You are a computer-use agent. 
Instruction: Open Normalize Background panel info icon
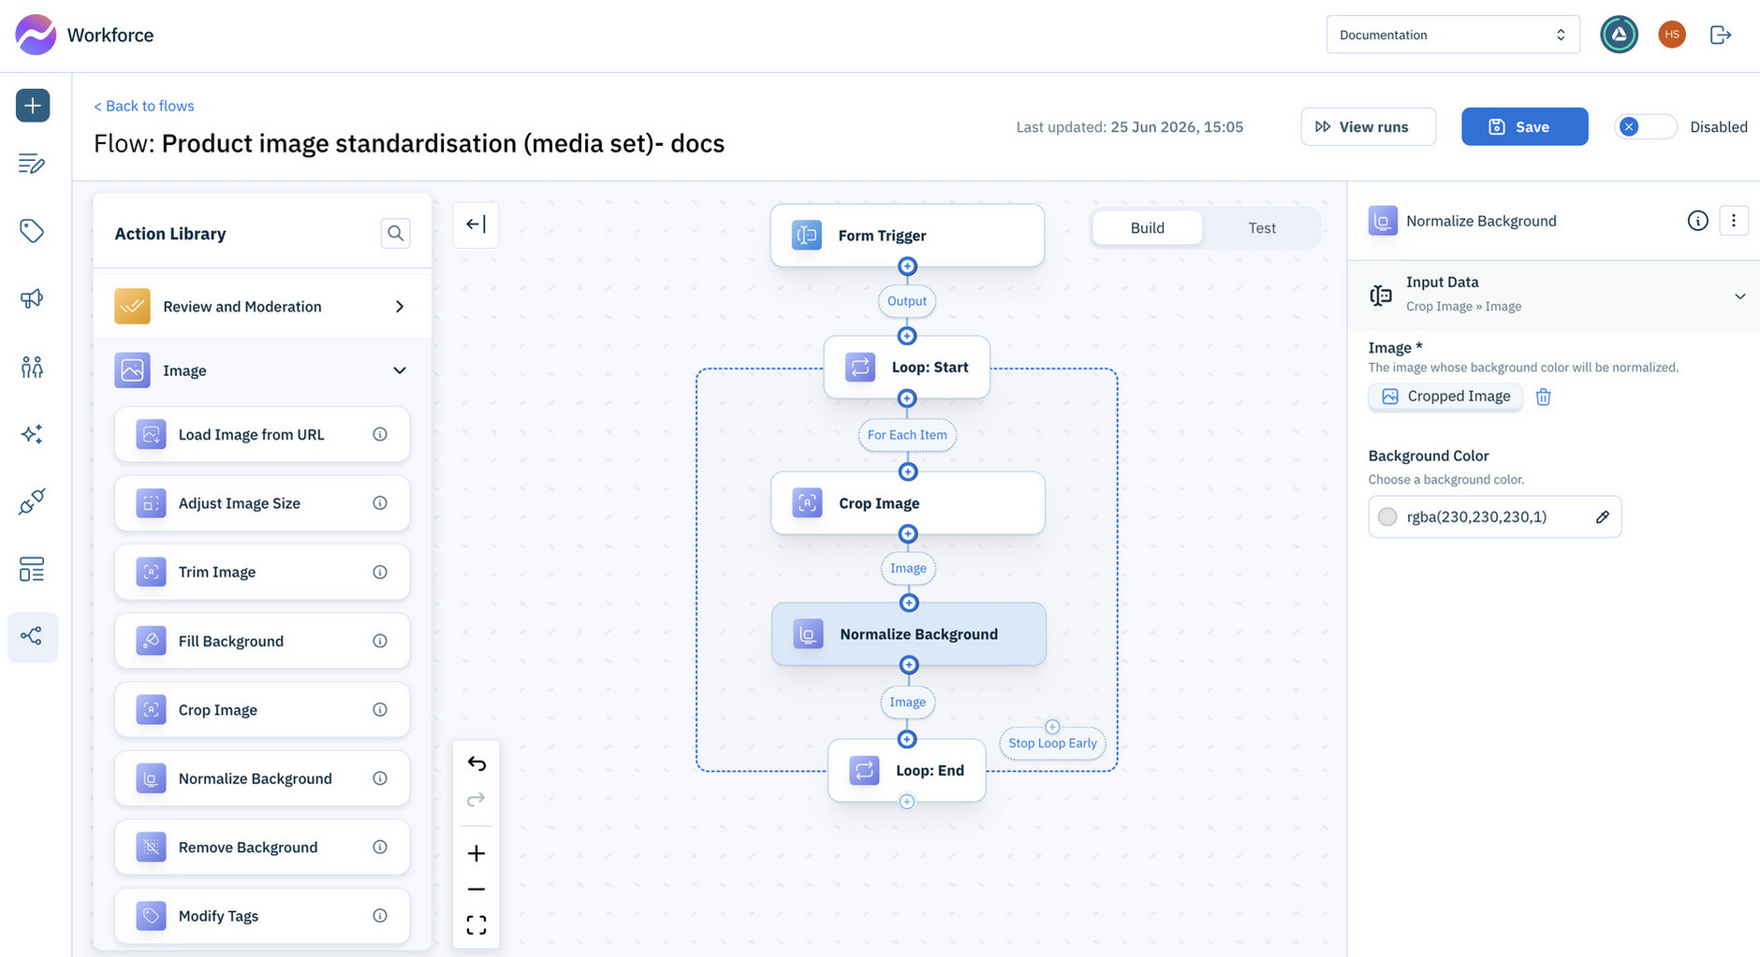(x=1697, y=221)
